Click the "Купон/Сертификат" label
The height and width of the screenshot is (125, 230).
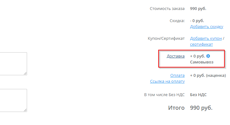coord(166,39)
